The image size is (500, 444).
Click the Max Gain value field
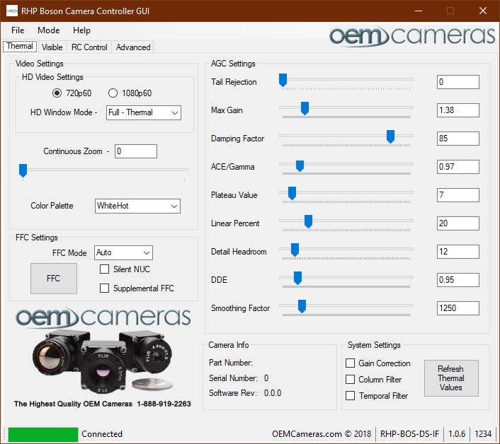(458, 110)
